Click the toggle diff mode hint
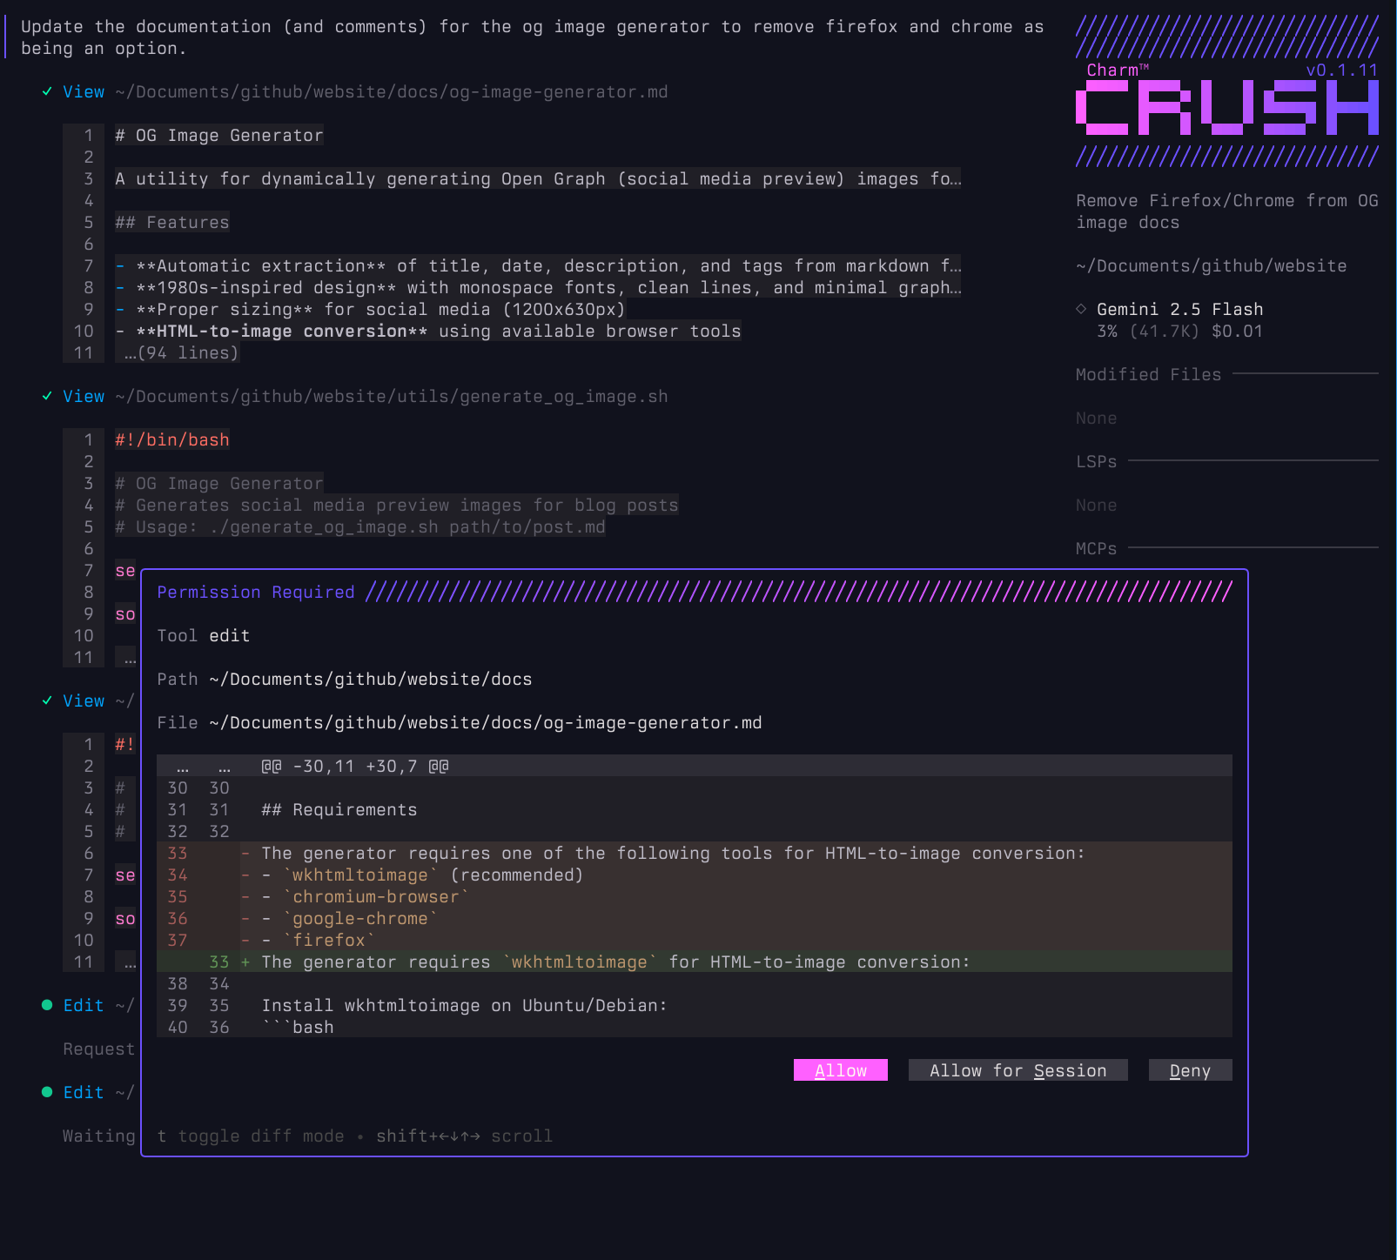This screenshot has height=1260, width=1397. pyautogui.click(x=251, y=1136)
